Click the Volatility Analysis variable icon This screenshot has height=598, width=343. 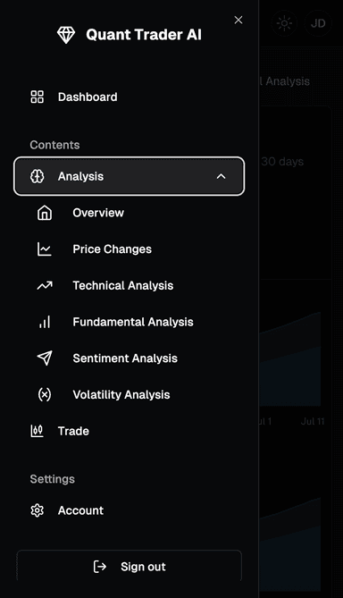click(45, 394)
